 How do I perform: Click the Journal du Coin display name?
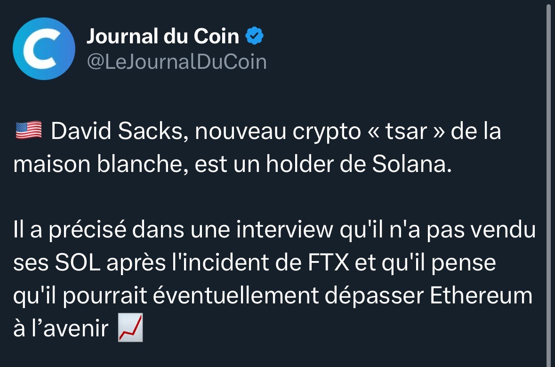coord(163,36)
